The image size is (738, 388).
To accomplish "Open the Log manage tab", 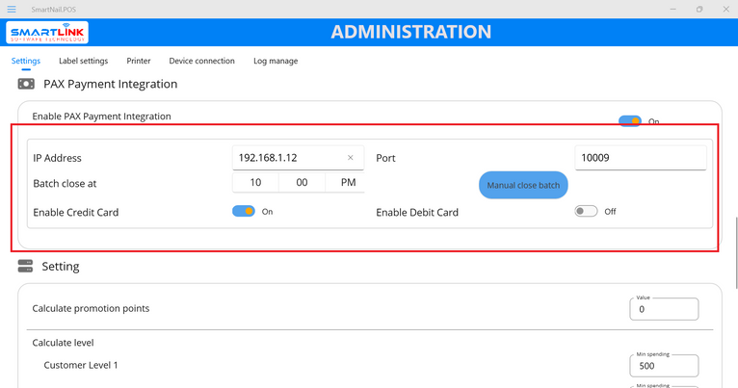I will 276,61.
